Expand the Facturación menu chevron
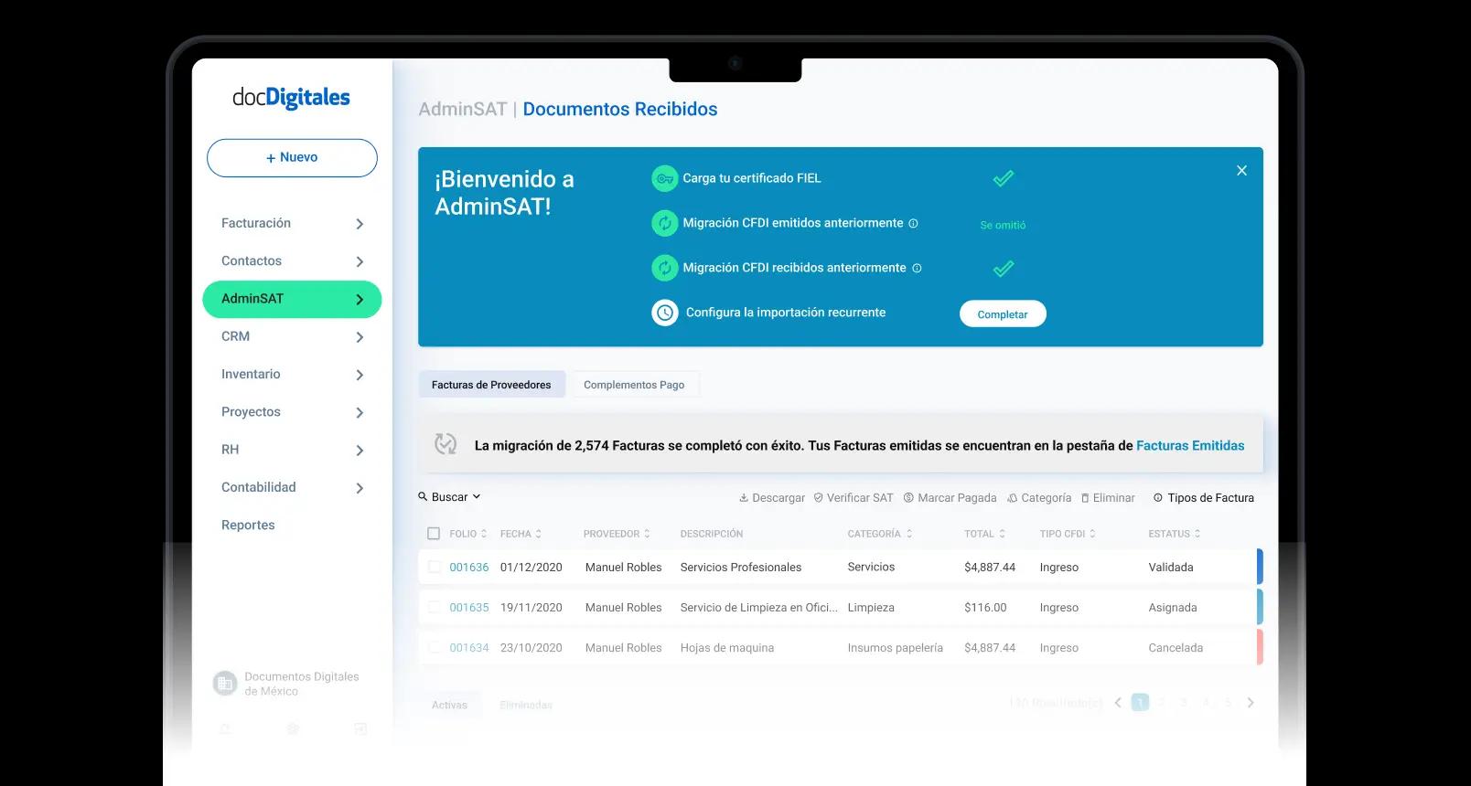This screenshot has width=1471, height=786. coord(360,224)
